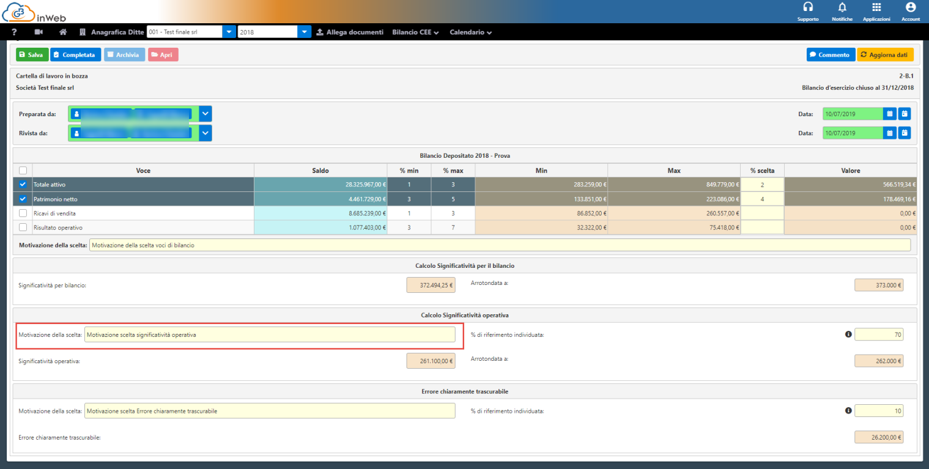This screenshot has width=929, height=469.
Task: Click Errore chiaramente trascurabile value 26.200,00 €
Action: pyautogui.click(x=879, y=437)
